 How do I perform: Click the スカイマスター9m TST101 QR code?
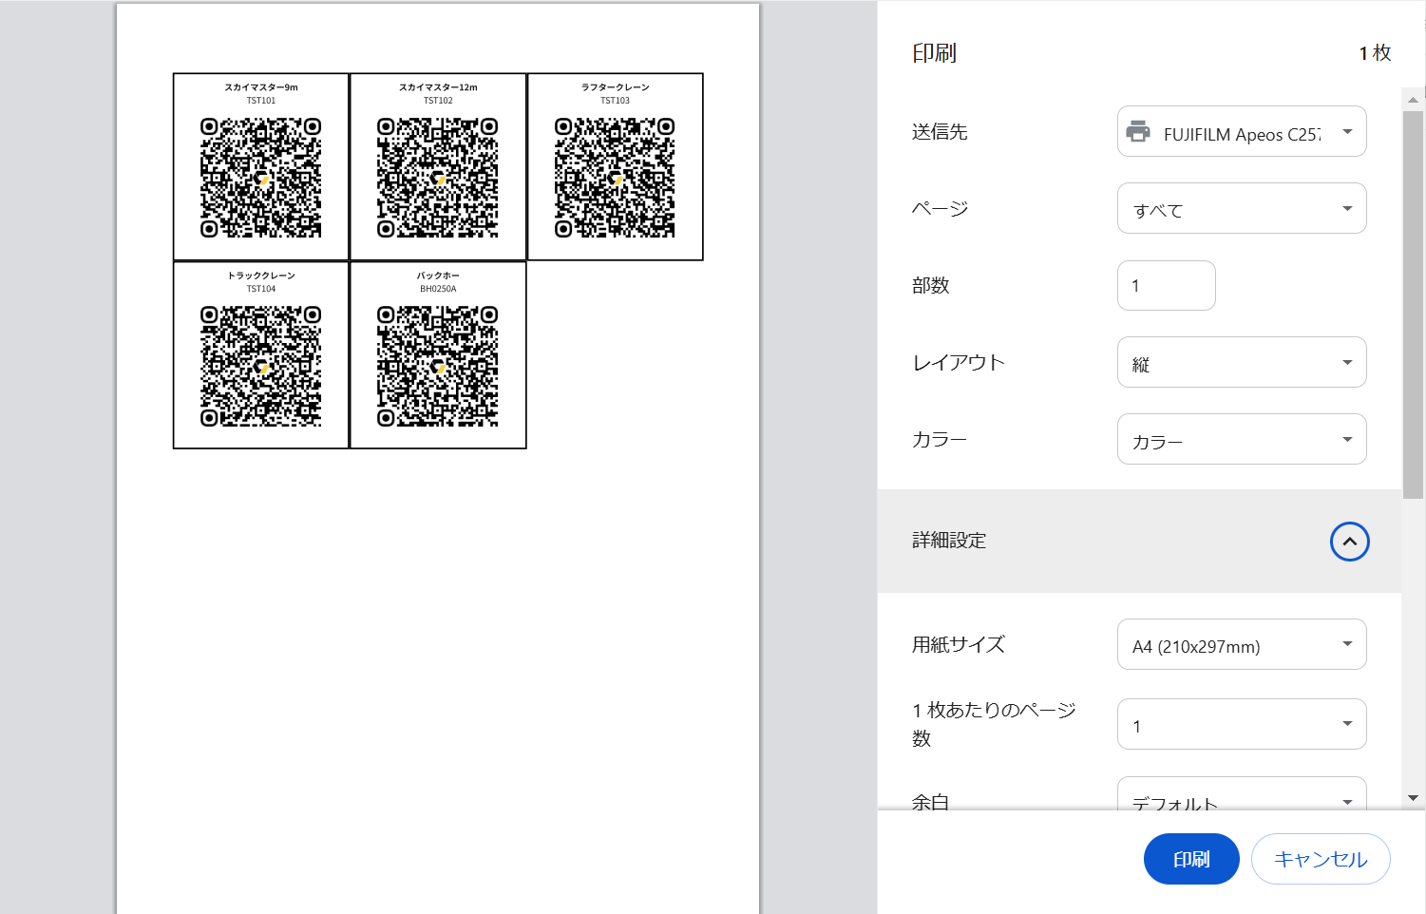(261, 178)
